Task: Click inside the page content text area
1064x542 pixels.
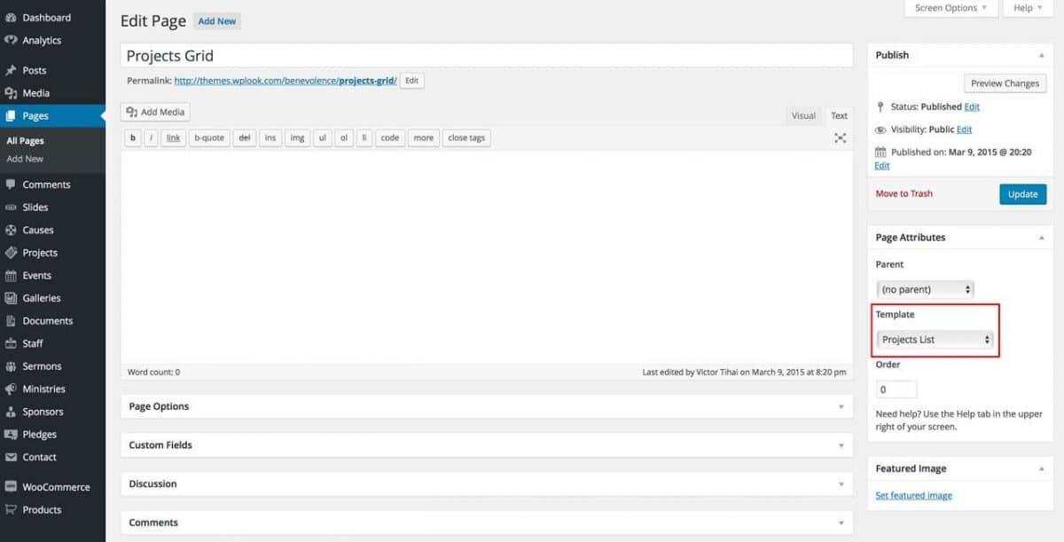Action: (487, 256)
